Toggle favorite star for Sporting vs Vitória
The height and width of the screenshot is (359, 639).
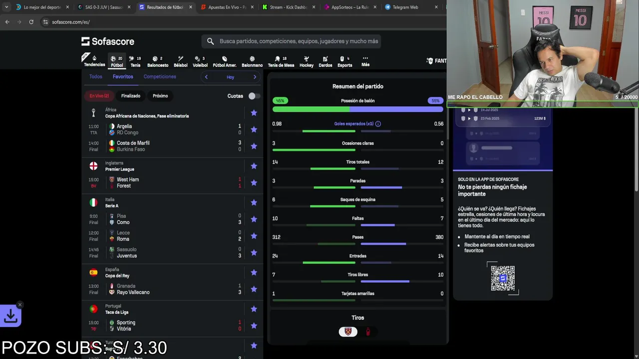click(x=254, y=326)
